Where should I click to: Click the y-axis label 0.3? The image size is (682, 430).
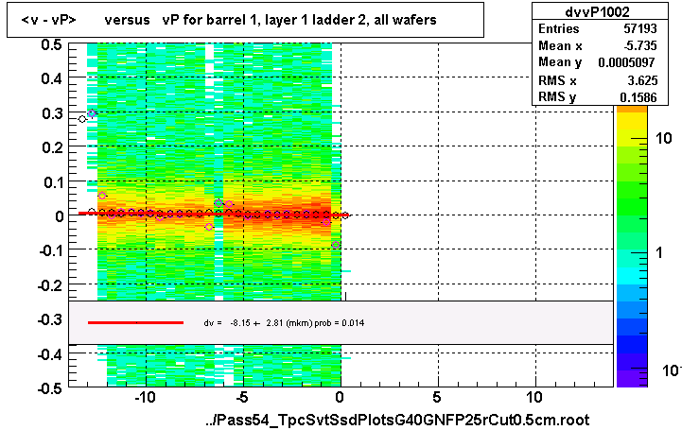pyautogui.click(x=52, y=113)
